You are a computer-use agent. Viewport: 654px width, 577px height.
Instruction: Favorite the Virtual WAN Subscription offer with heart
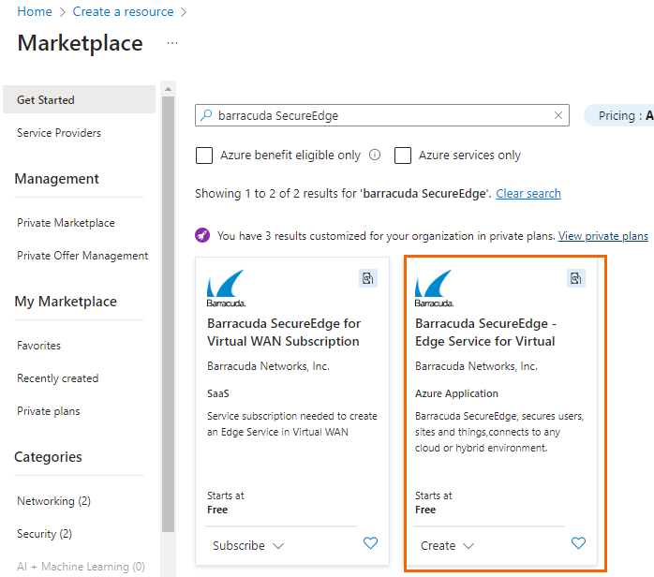pyautogui.click(x=370, y=543)
